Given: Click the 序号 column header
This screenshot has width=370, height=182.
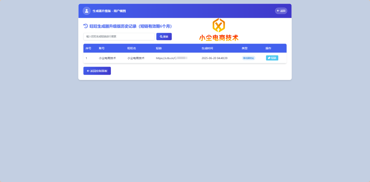Looking at the screenshot, I should click(89, 48).
